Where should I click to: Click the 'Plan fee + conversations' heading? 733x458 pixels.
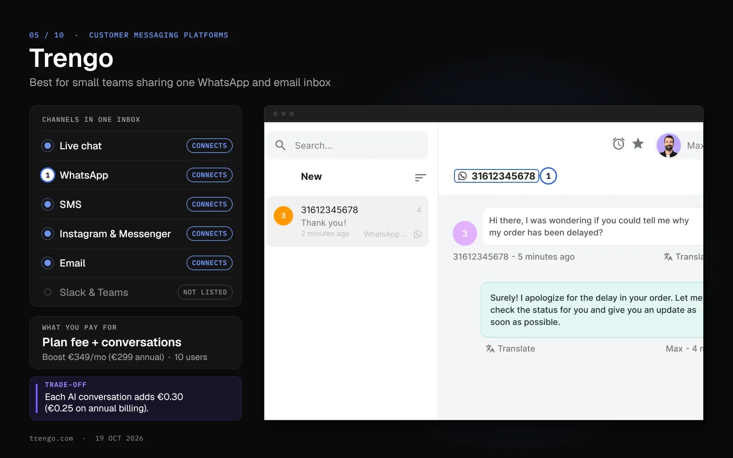coord(112,342)
